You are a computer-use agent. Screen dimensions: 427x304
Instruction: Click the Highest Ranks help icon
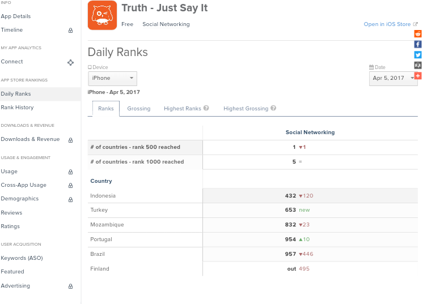point(206,108)
